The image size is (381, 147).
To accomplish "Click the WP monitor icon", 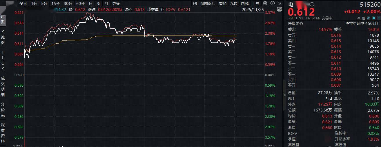I will (x=279, y=9).
